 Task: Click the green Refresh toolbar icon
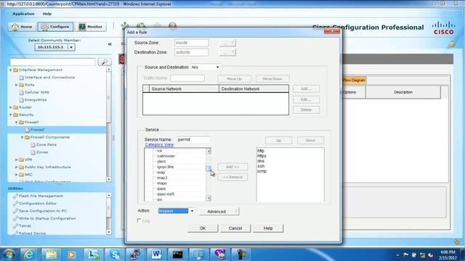click(141, 26)
